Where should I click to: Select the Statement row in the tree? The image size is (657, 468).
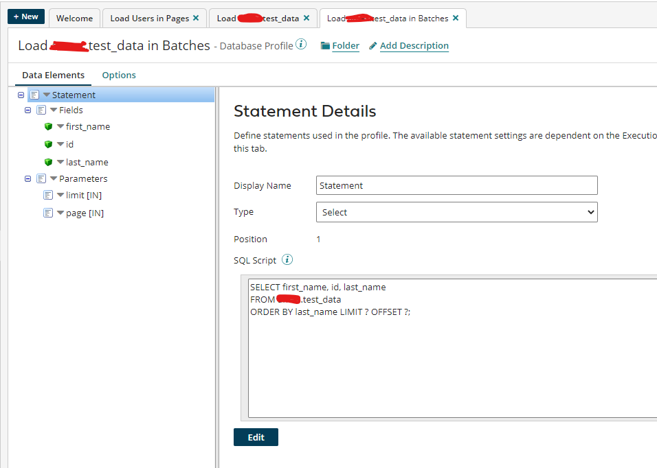[x=74, y=95]
